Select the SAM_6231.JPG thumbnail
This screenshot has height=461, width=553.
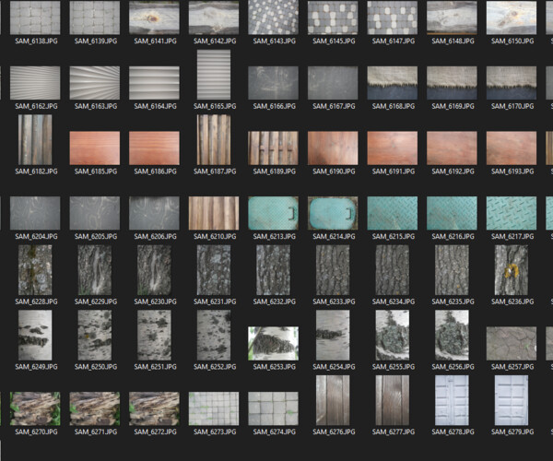coord(214,270)
